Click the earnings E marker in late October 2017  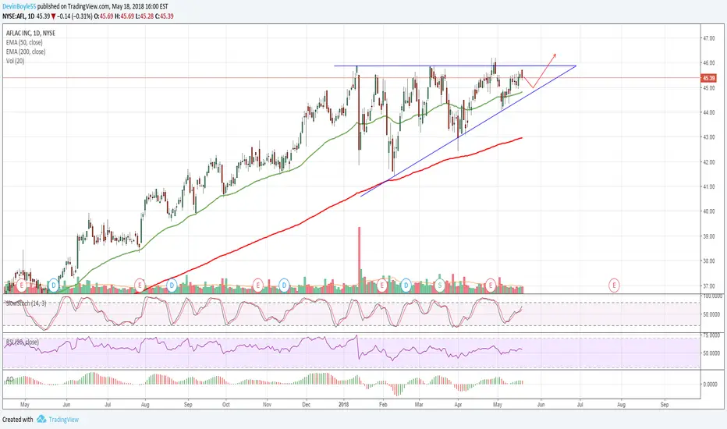pyautogui.click(x=258, y=285)
